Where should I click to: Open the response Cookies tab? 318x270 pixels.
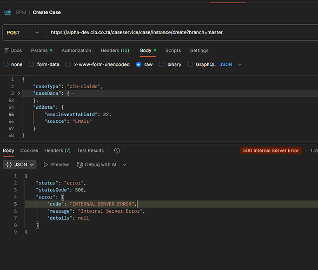pos(29,150)
